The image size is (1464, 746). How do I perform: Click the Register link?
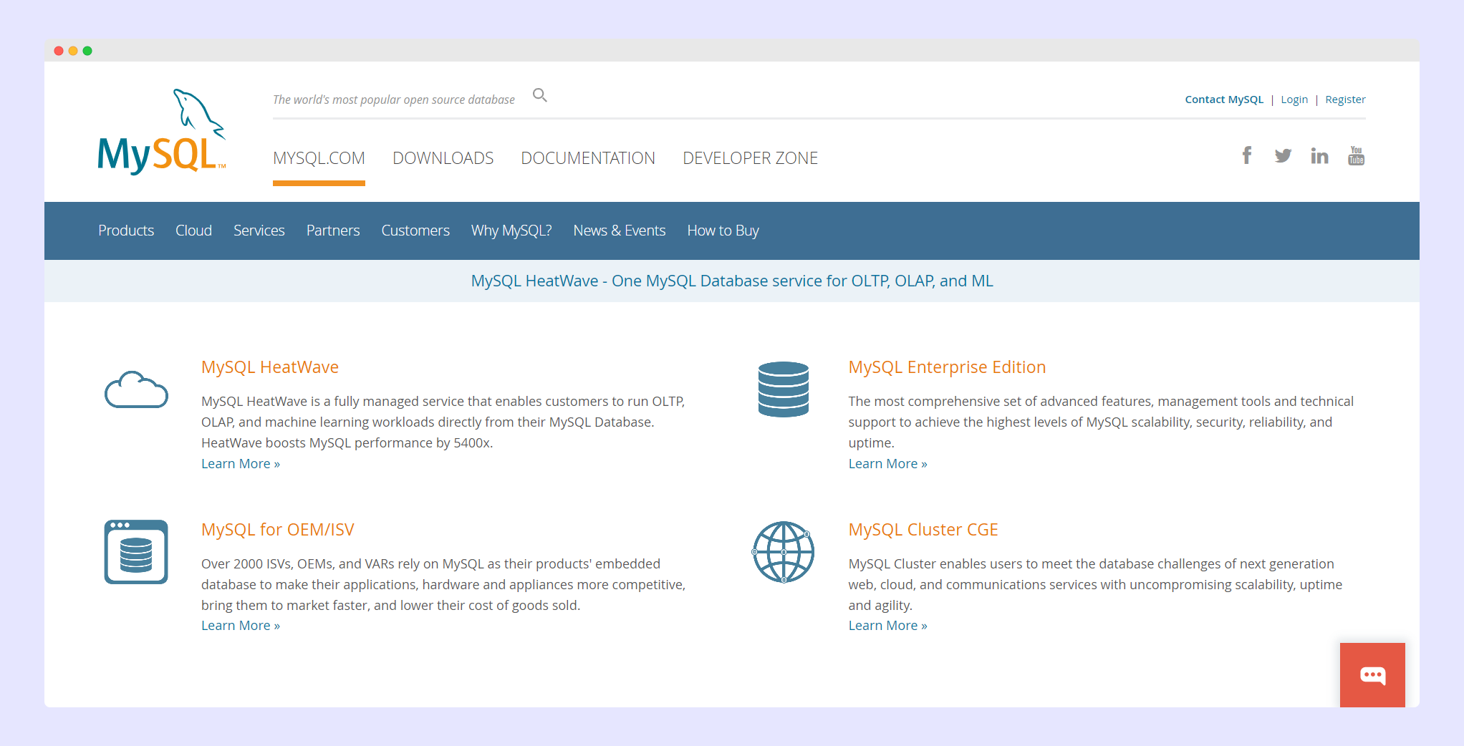click(1345, 100)
